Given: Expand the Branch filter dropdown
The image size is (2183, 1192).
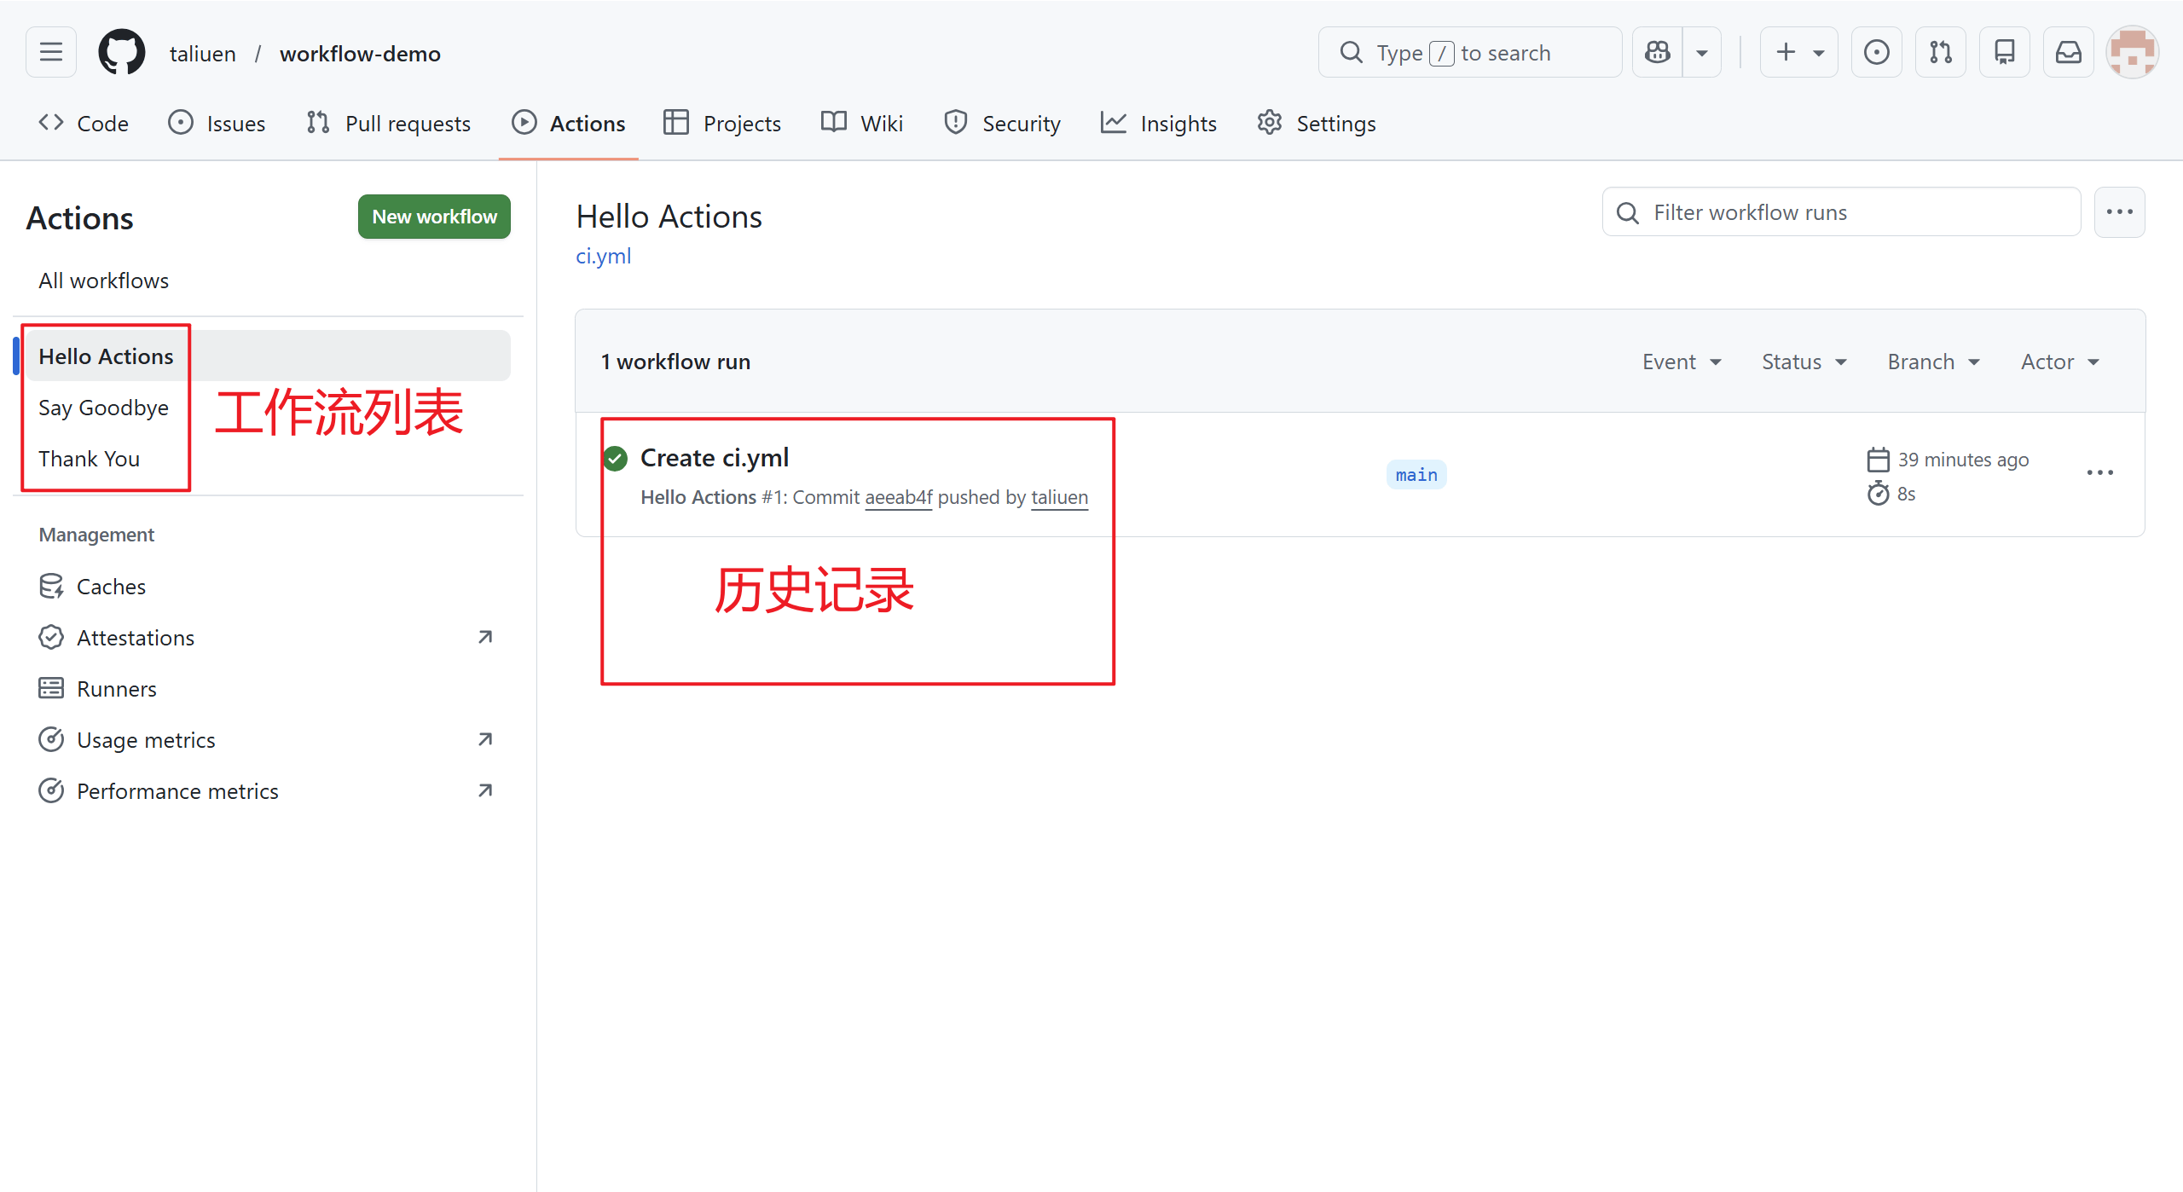Looking at the screenshot, I should pos(1932,362).
